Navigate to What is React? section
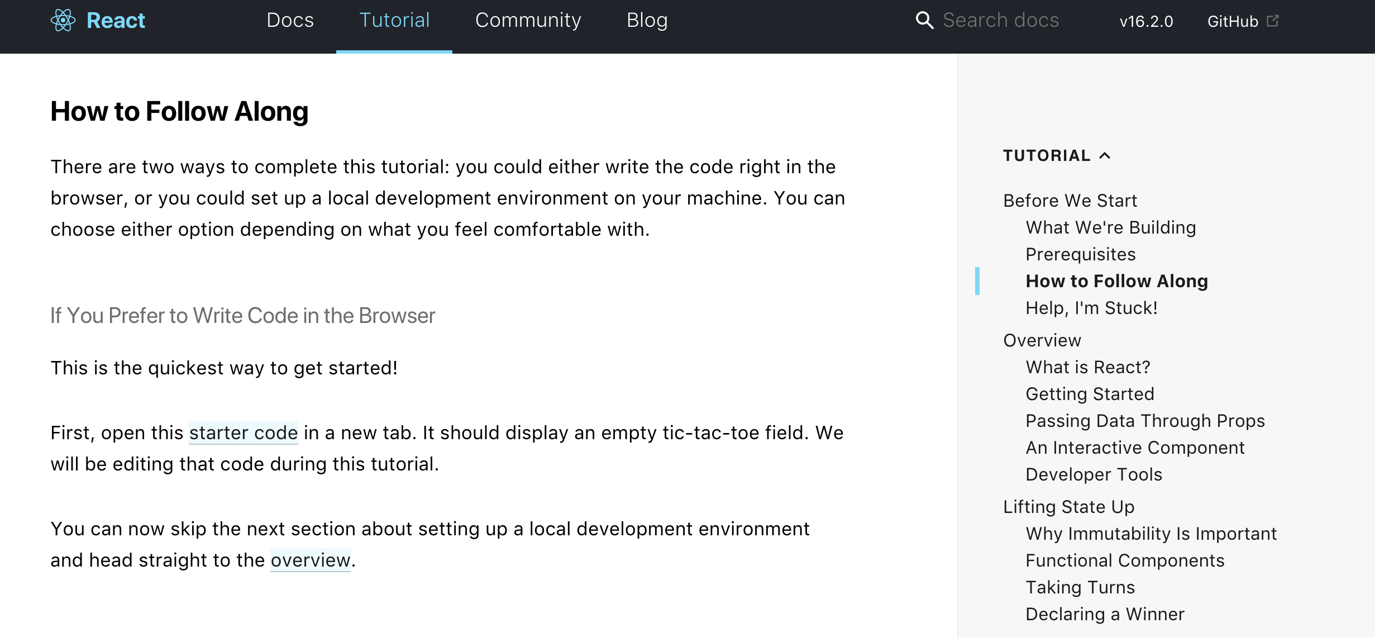 click(x=1088, y=367)
